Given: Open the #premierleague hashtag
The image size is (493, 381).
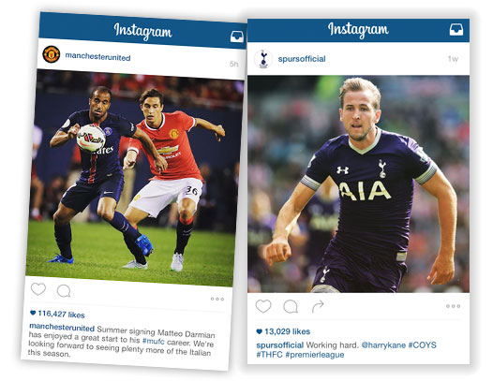Looking at the screenshot, I should (314, 355).
